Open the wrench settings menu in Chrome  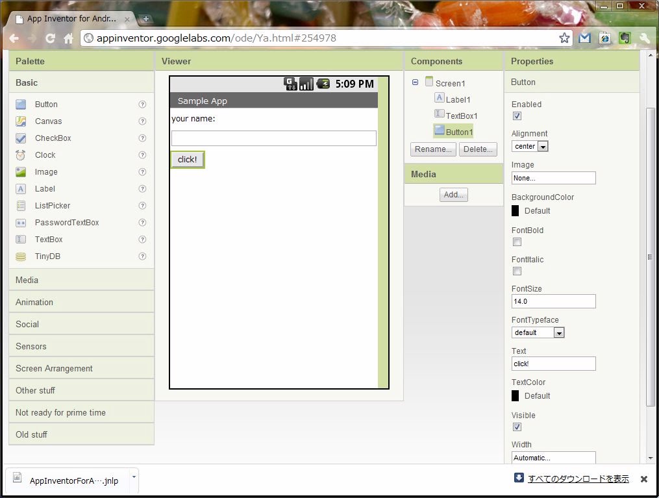[645, 38]
